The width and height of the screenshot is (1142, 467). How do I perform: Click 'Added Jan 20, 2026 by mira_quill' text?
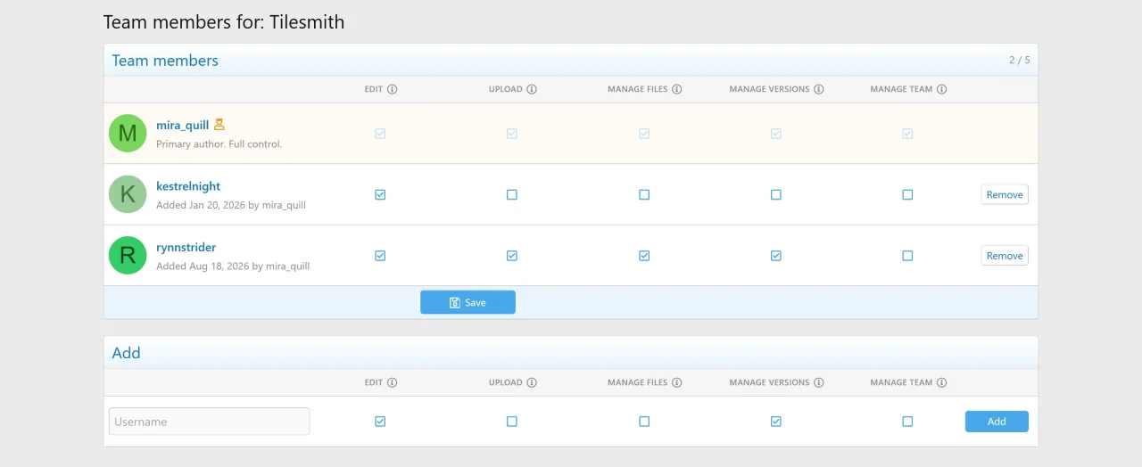[x=231, y=205]
